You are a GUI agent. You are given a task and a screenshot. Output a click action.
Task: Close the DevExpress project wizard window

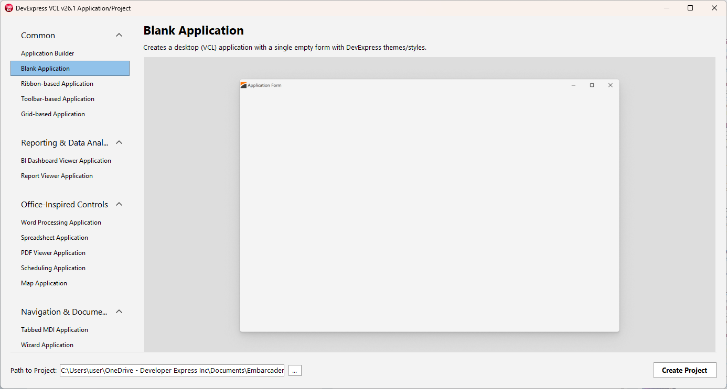[x=714, y=8]
